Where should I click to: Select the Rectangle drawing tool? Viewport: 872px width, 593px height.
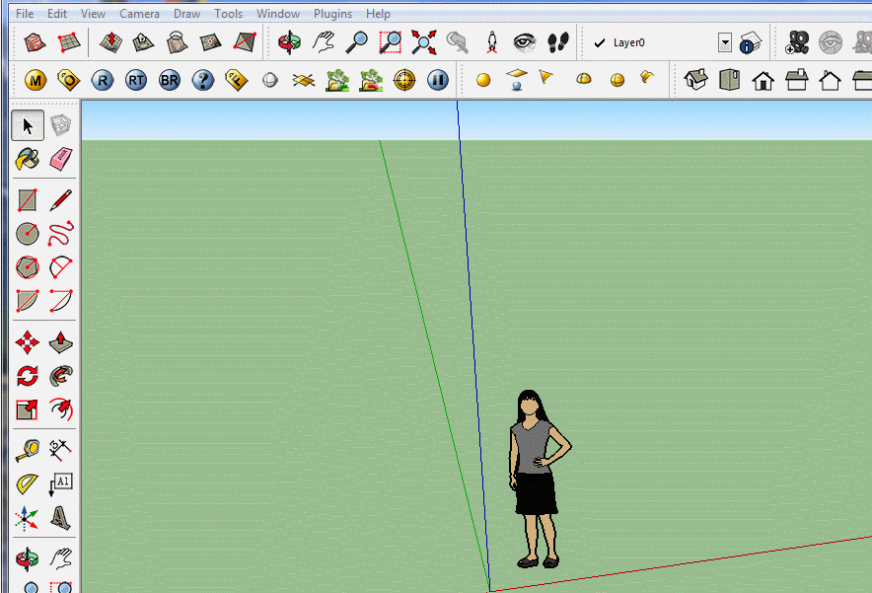[x=28, y=200]
